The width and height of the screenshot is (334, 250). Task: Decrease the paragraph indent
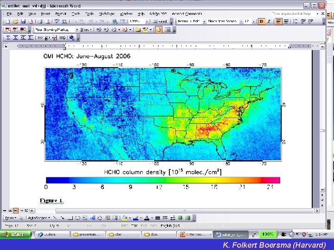click(x=303, y=21)
